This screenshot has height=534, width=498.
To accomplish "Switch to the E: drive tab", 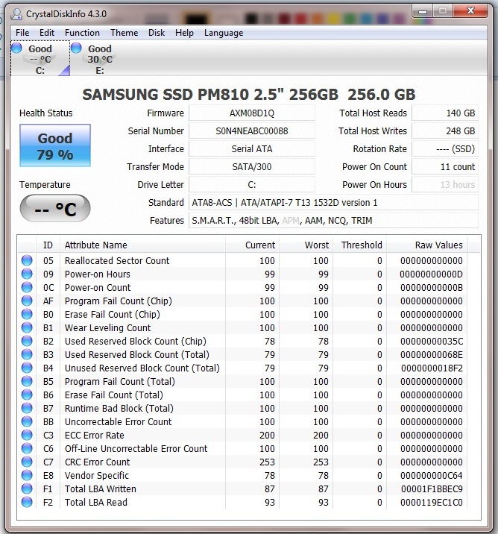I will 100,59.
